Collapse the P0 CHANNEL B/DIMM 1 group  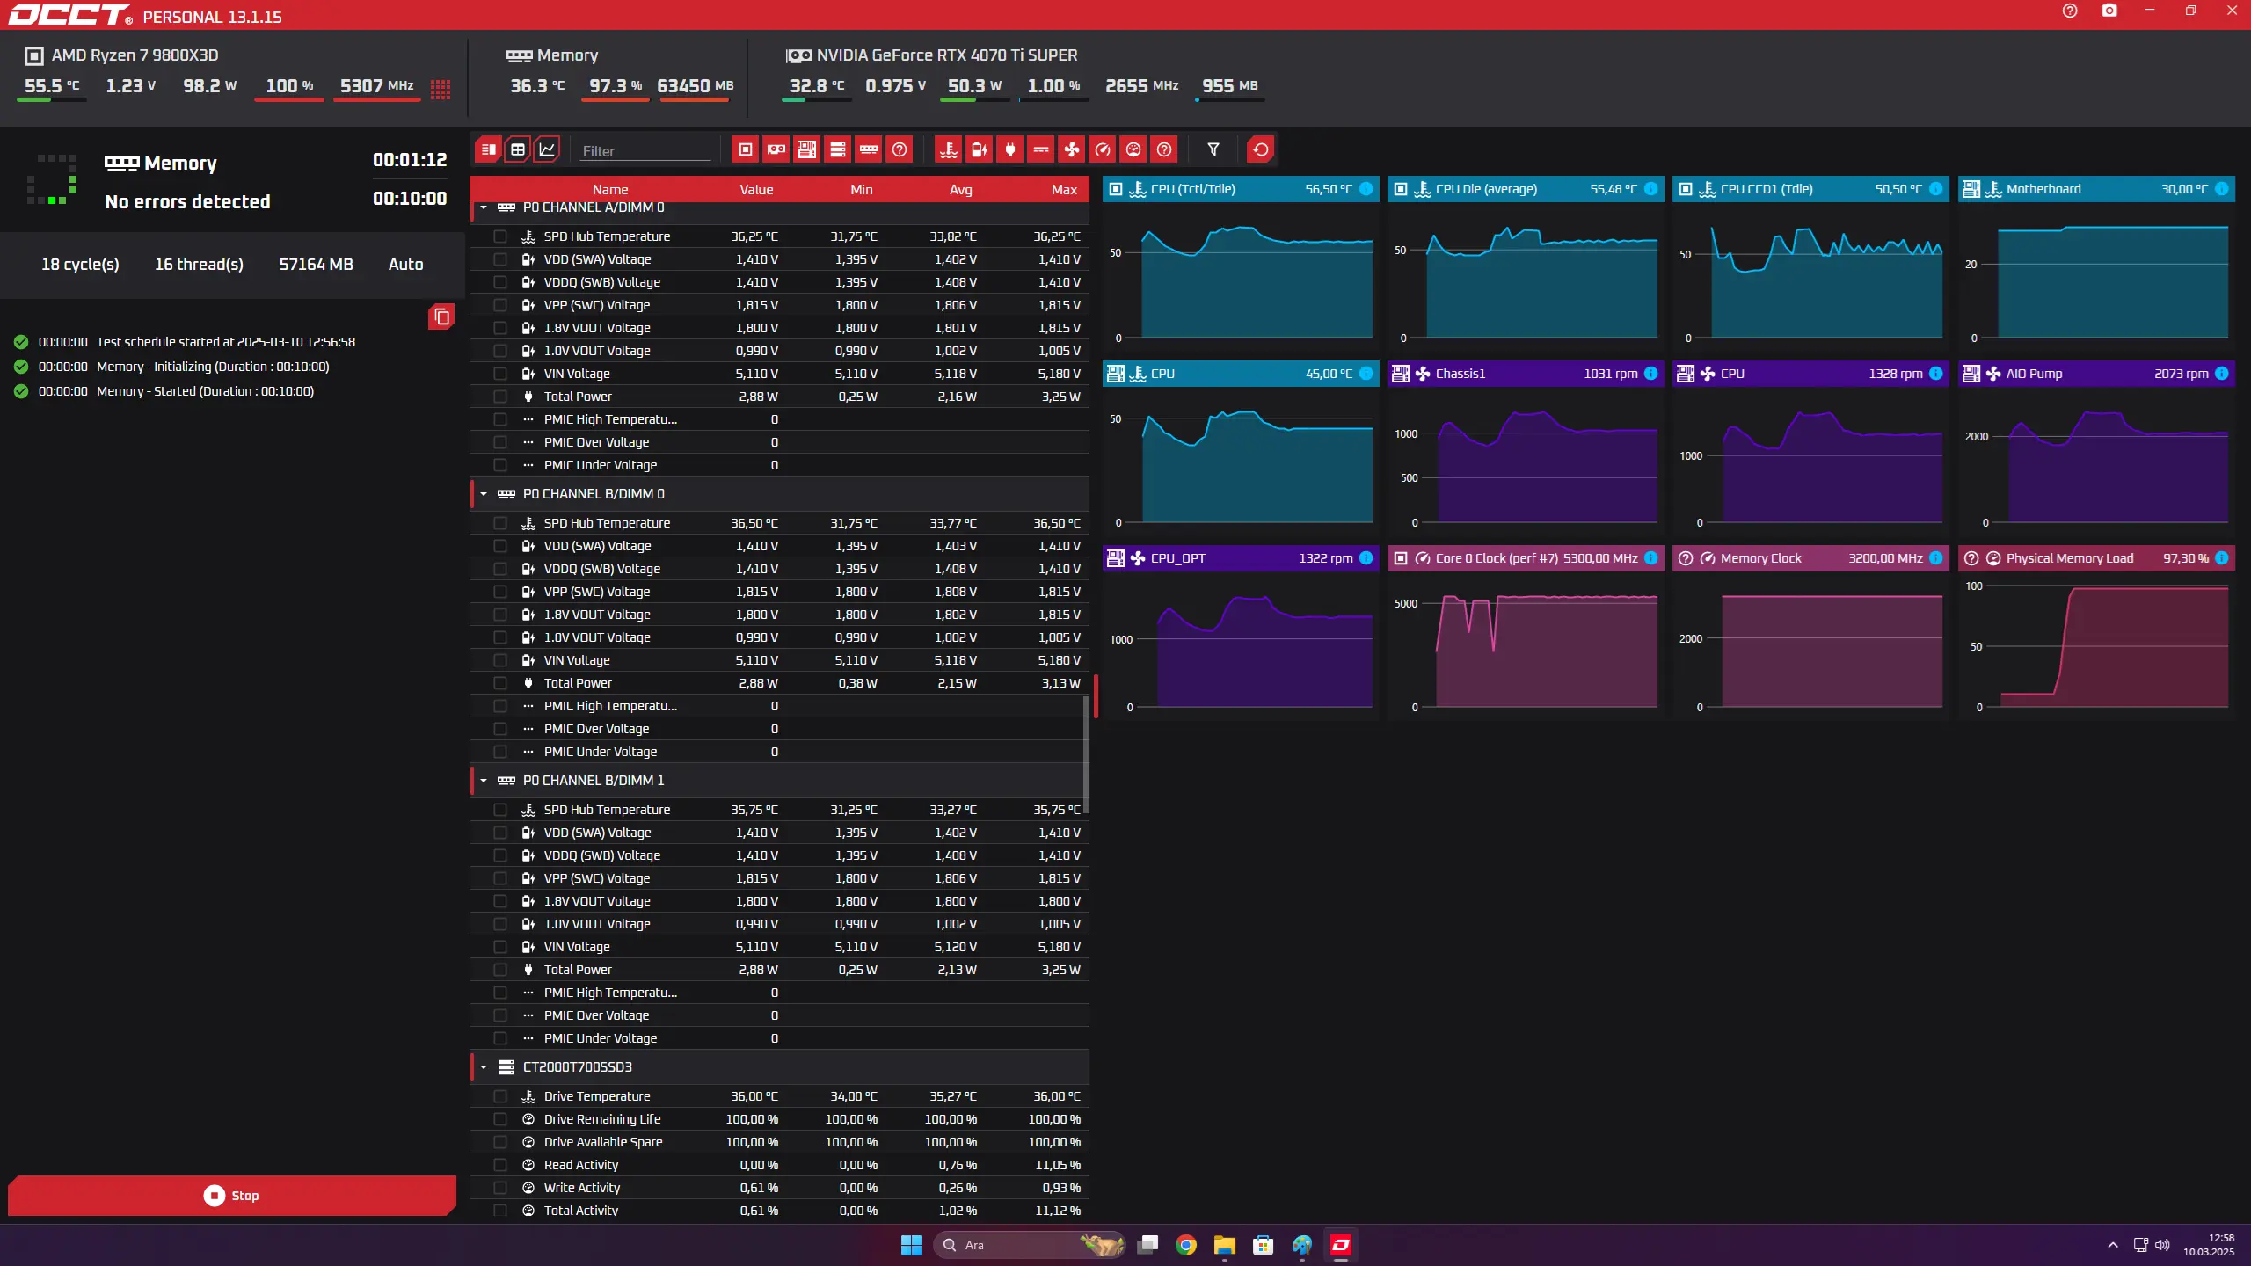coord(484,781)
